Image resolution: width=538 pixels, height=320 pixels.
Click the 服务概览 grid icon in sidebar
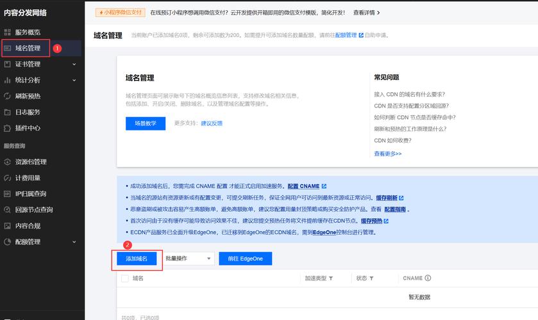7,32
